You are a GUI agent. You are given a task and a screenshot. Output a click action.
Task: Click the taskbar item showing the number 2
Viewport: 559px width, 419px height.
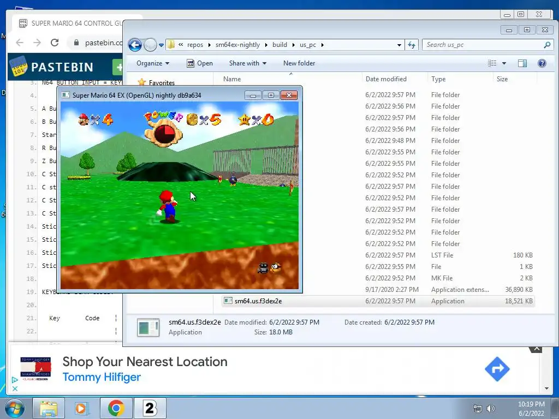[150, 408]
